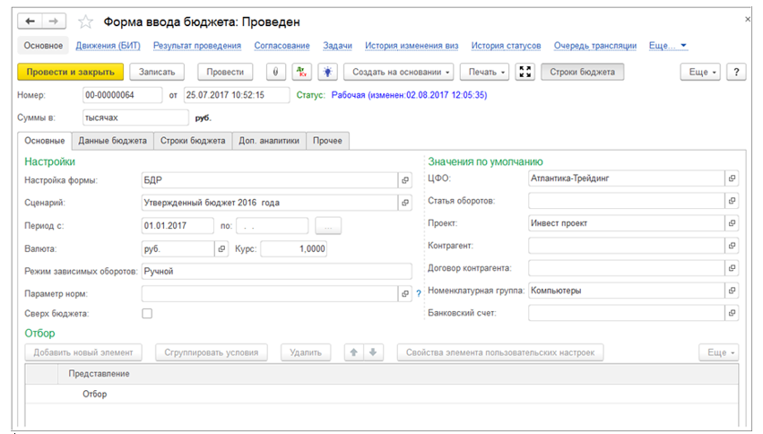Expand the top-right Еще toolbar menu

pyautogui.click(x=701, y=72)
